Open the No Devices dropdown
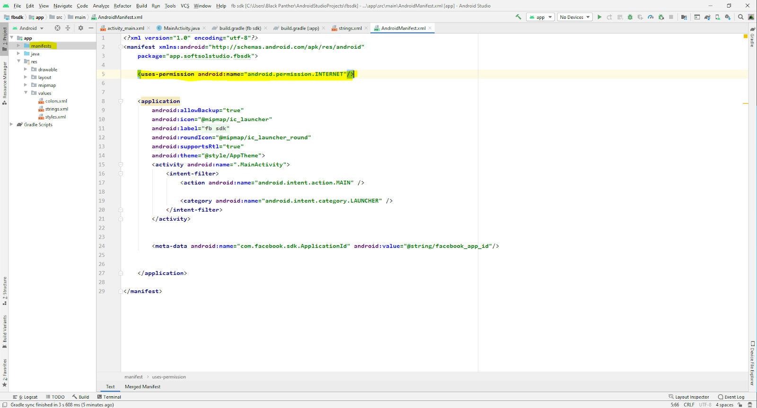Viewport: 757px width, 408px height. (574, 17)
